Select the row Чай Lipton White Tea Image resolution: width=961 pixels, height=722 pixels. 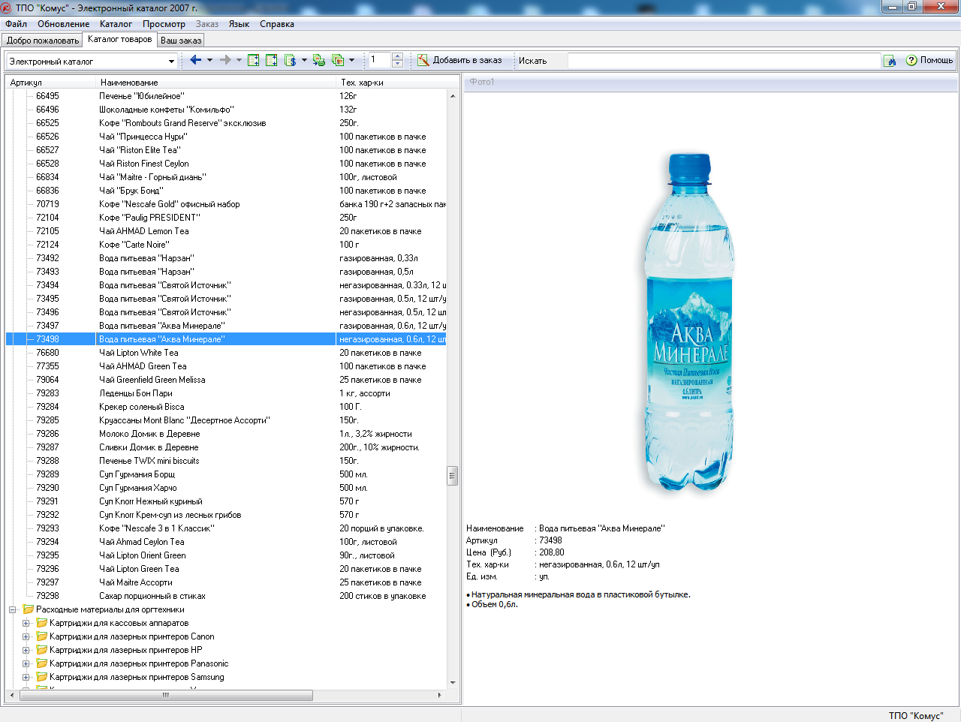click(x=226, y=353)
